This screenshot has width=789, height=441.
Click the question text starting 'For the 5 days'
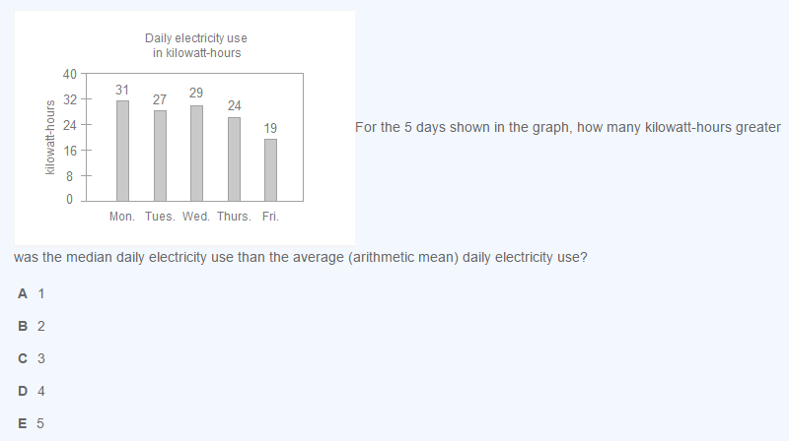click(567, 128)
